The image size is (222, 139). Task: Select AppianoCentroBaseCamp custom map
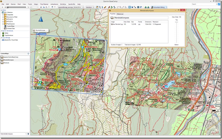pos(11,57)
